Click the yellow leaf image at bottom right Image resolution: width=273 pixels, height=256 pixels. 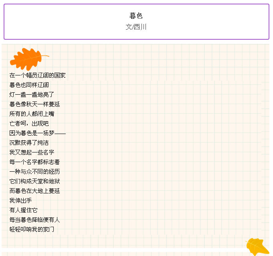coord(257,247)
